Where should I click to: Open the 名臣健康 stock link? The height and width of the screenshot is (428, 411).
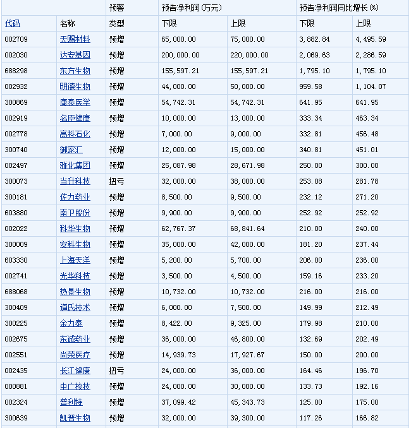coord(75,118)
